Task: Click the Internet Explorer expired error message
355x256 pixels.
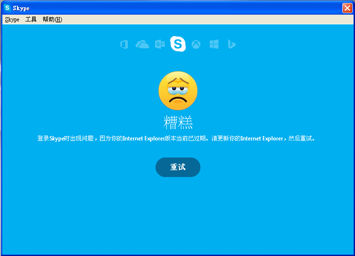Action: click(x=176, y=138)
